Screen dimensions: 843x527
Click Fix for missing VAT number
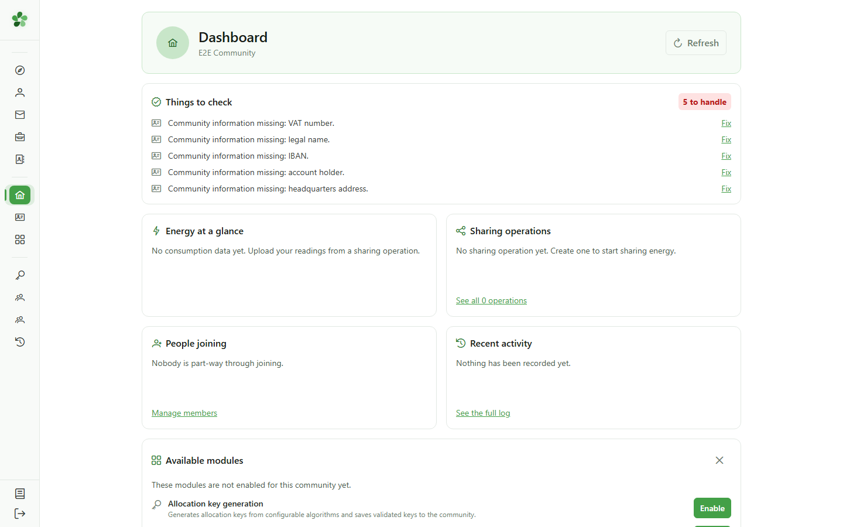(x=727, y=123)
